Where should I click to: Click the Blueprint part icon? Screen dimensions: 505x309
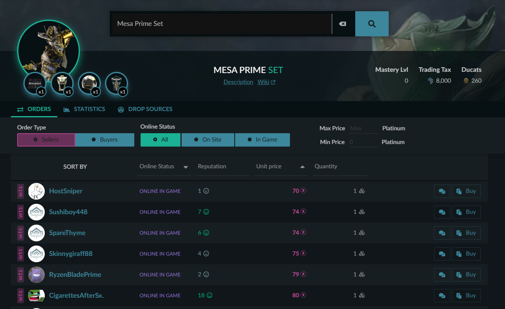[34, 83]
